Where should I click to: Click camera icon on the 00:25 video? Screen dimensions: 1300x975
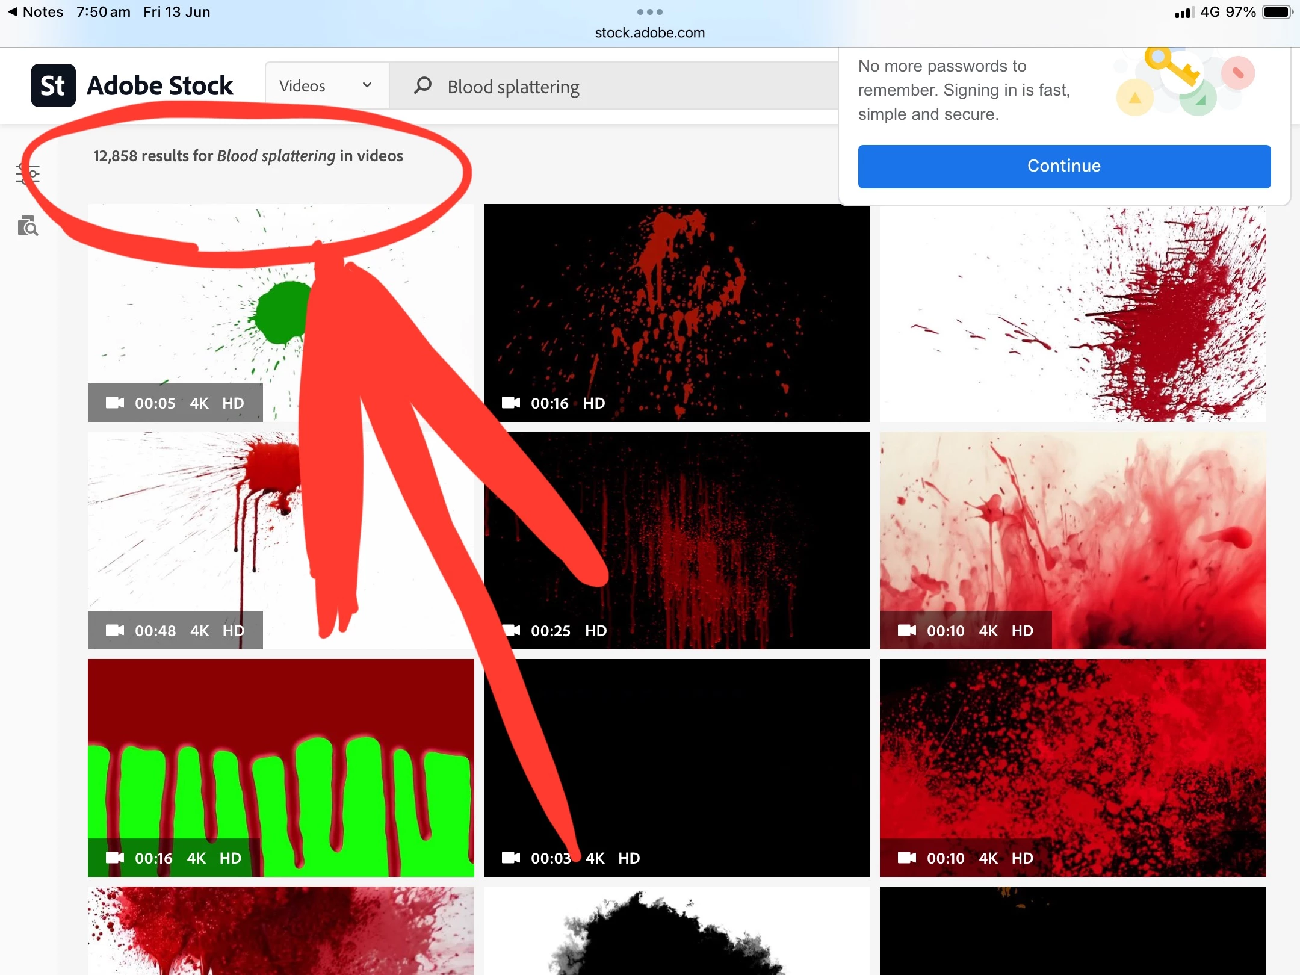click(512, 630)
